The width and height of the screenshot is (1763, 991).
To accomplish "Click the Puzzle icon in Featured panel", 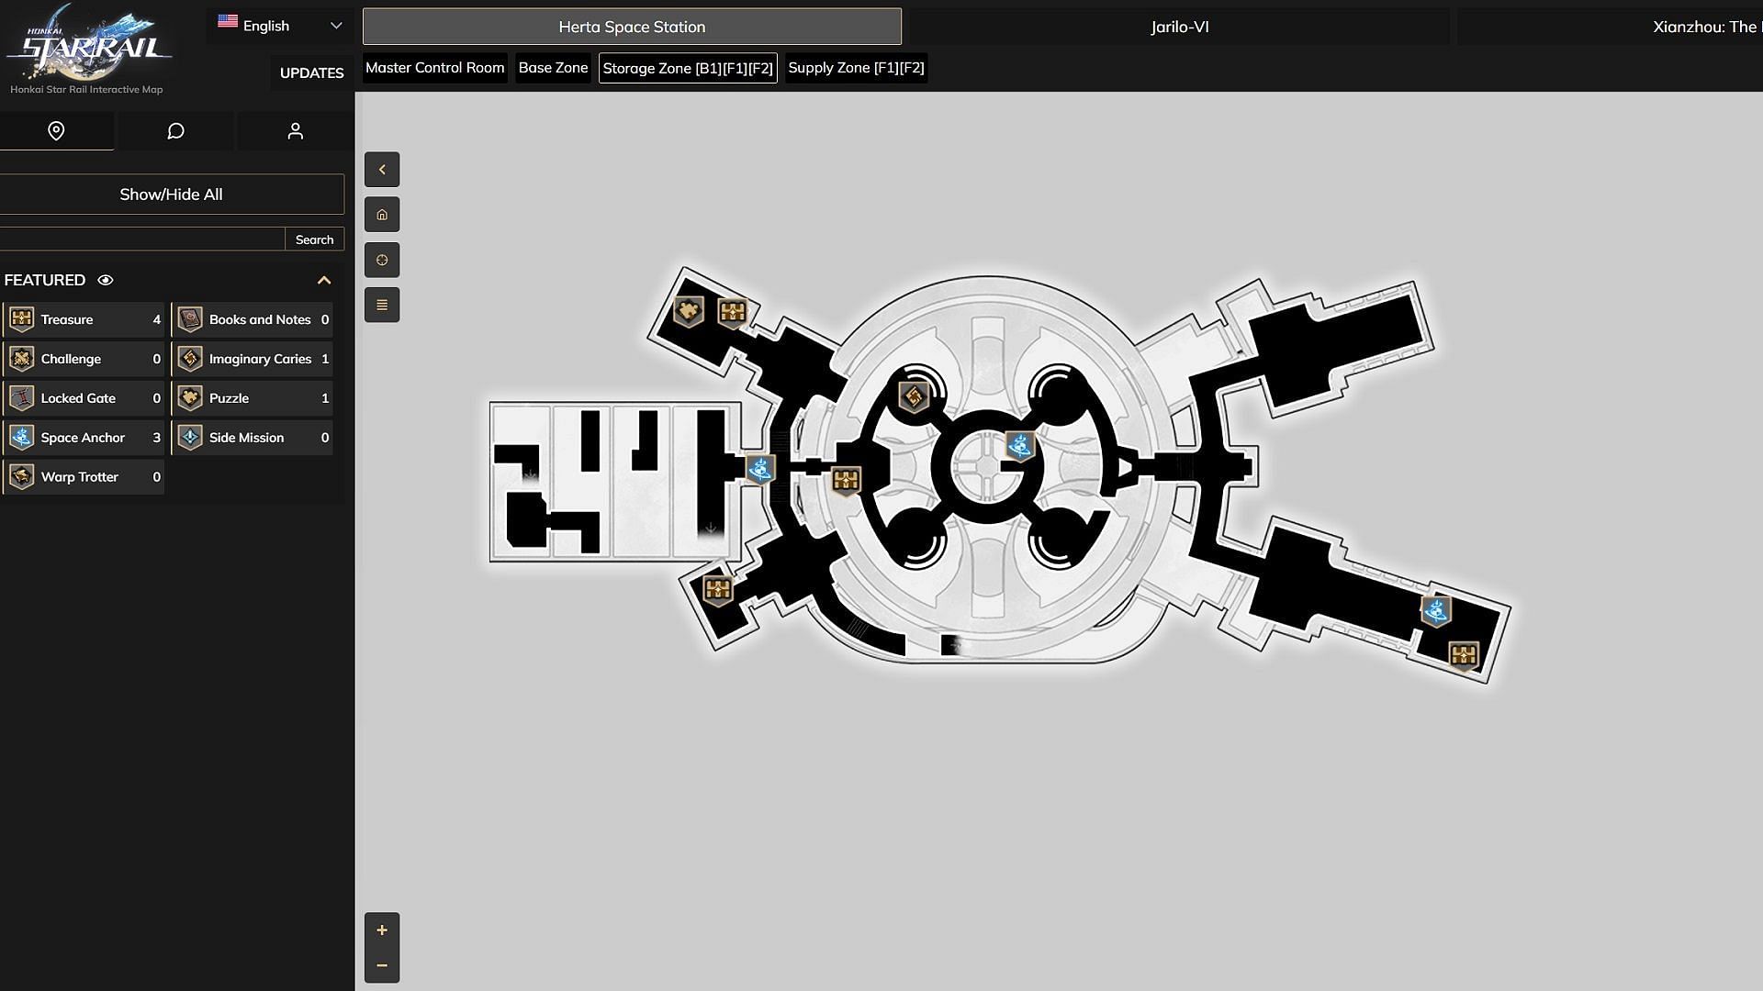I will tap(189, 397).
